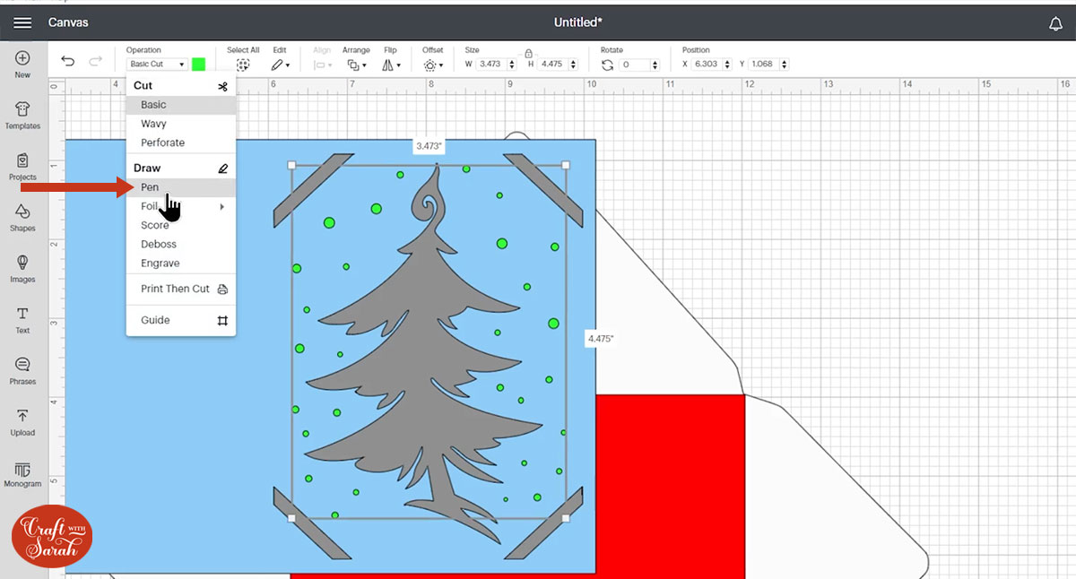1076x579 pixels.
Task: Open the Templates panel
Action: (x=22, y=115)
